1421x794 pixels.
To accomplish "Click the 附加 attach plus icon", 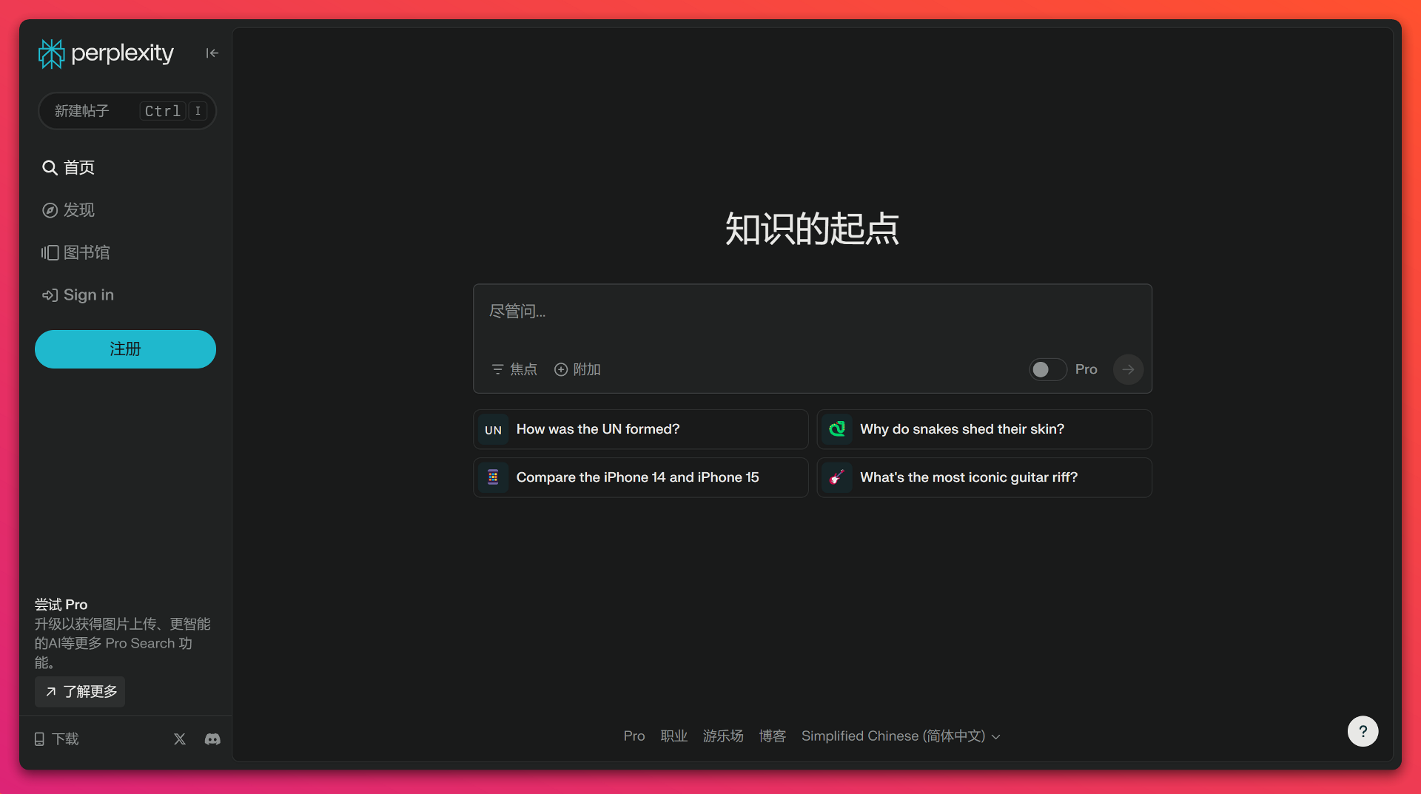I will [x=561, y=369].
